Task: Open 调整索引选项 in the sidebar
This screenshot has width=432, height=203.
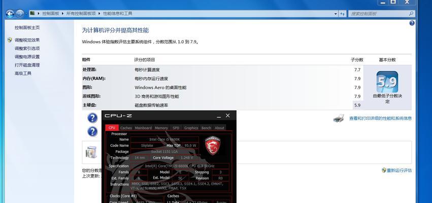Action: [27, 48]
